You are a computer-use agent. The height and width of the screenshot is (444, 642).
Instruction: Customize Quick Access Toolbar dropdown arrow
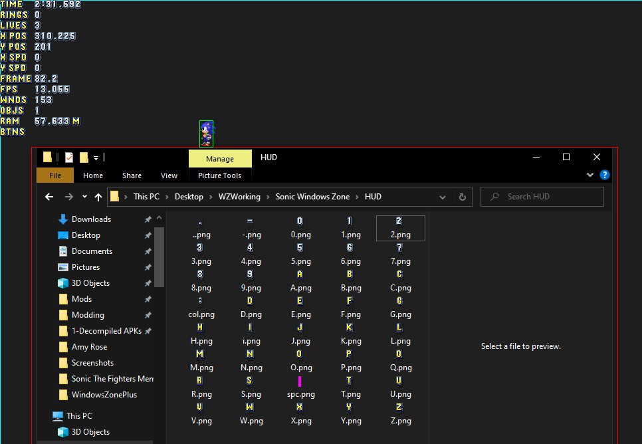(x=96, y=158)
